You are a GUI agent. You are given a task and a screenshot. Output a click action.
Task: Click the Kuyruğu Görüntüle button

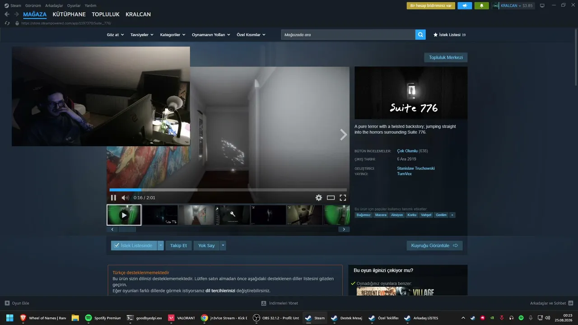click(x=434, y=246)
